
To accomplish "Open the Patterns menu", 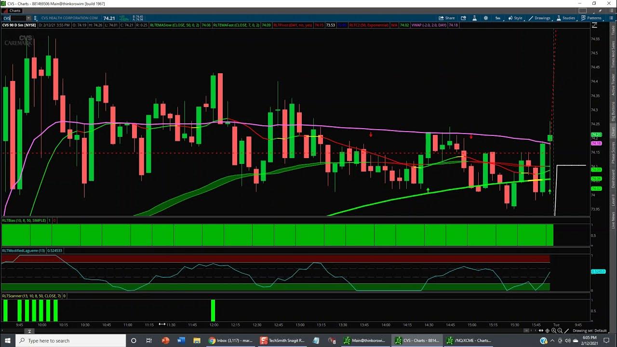I will [x=591, y=18].
